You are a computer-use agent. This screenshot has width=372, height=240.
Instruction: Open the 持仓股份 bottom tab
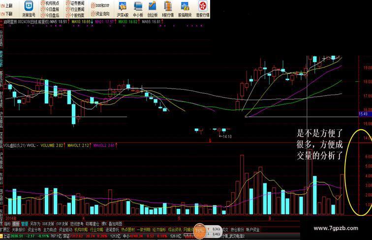pos(237,230)
